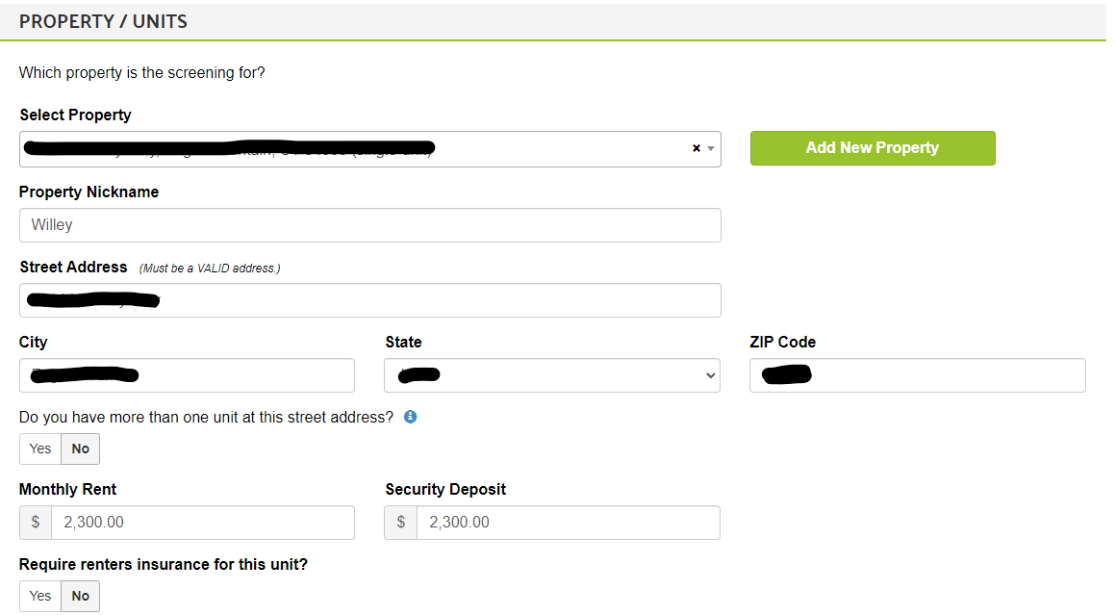Click the dollar sign prefix of Security Deposit
The width and height of the screenshot is (1115, 615).
click(x=401, y=523)
